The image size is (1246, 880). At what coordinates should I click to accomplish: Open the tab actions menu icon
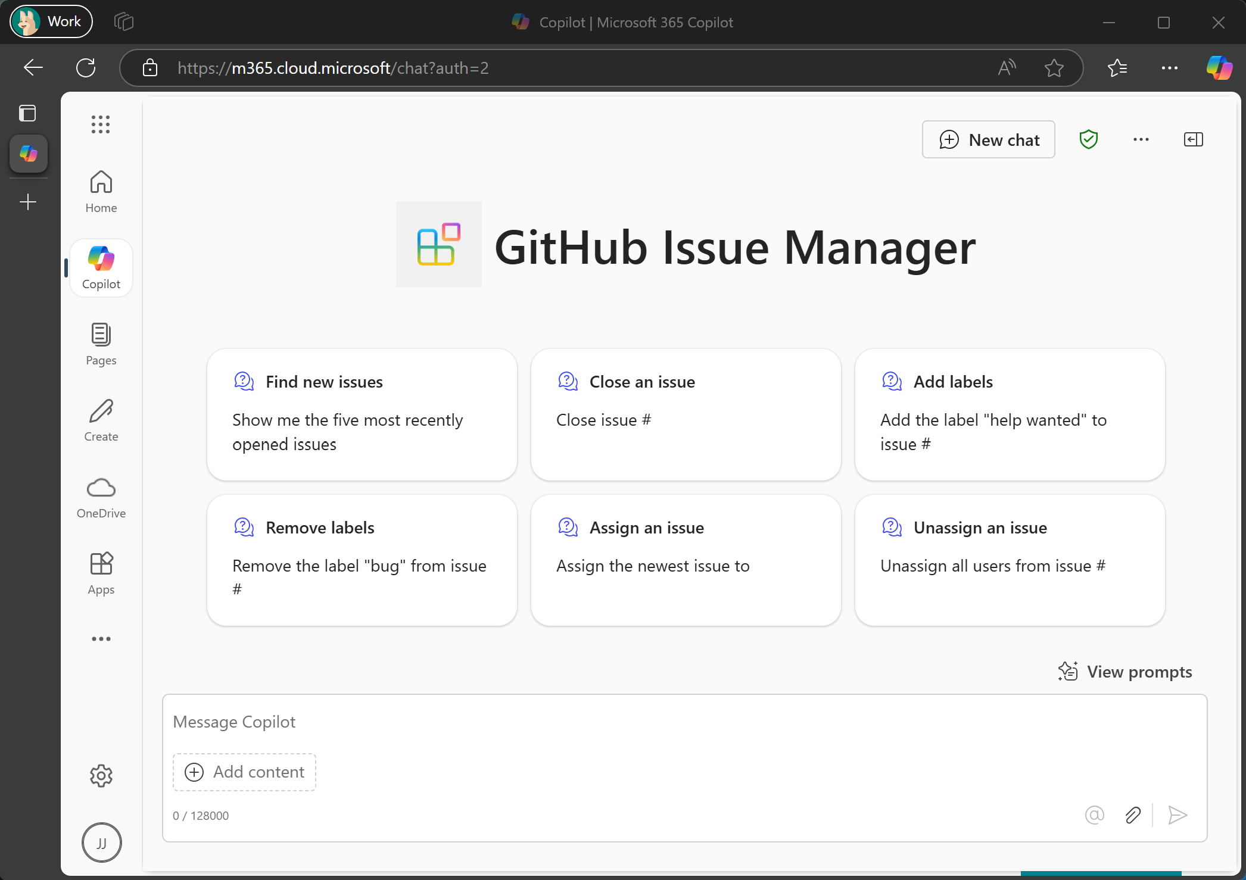pyautogui.click(x=124, y=22)
